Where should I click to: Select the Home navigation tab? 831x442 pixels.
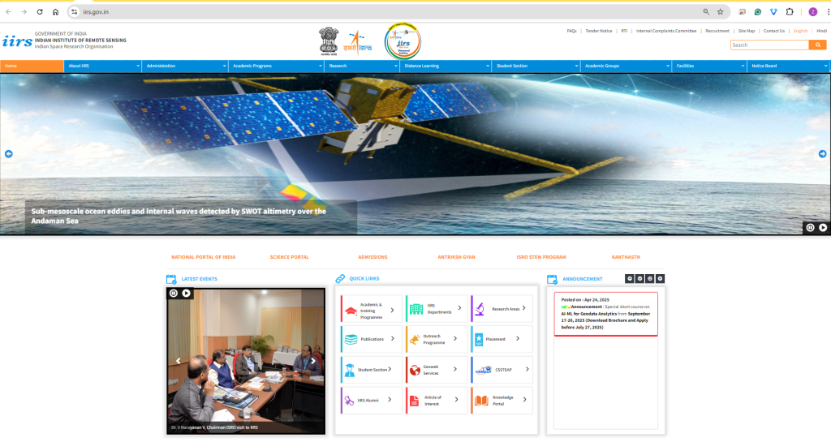click(x=32, y=67)
